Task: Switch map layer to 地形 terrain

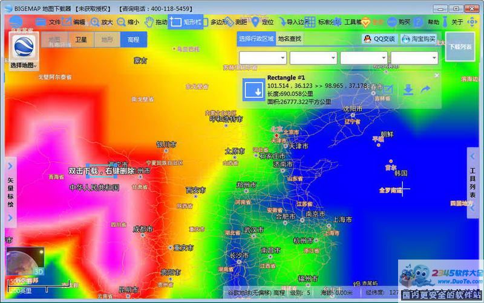Action: [x=106, y=39]
